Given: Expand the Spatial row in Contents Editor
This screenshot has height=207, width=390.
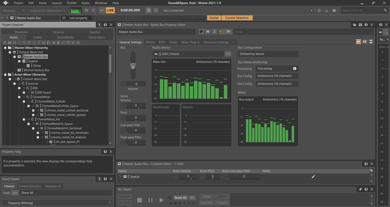Looking at the screenshot, I should coord(120,177).
